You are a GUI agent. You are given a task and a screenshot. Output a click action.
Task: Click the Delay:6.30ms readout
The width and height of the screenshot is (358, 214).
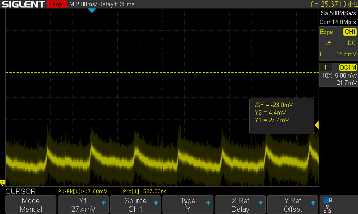tap(116, 4)
